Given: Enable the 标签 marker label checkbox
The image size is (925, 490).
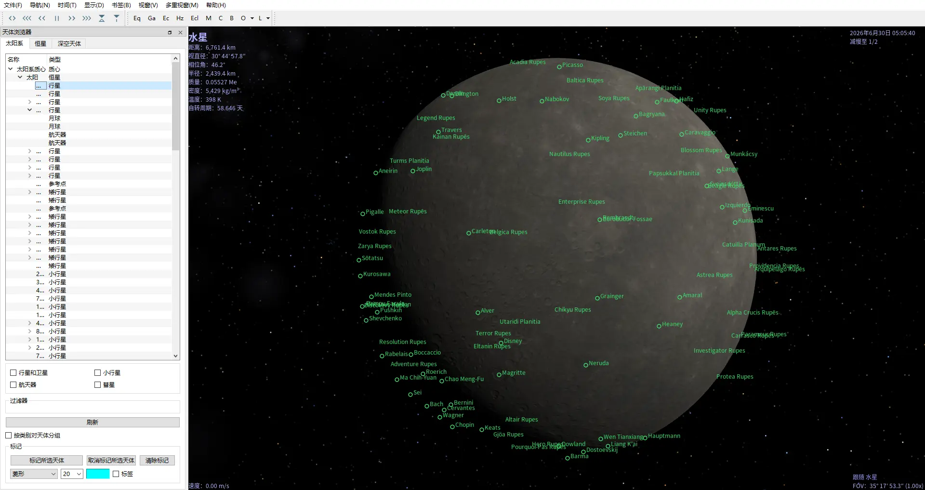Looking at the screenshot, I should click(116, 474).
